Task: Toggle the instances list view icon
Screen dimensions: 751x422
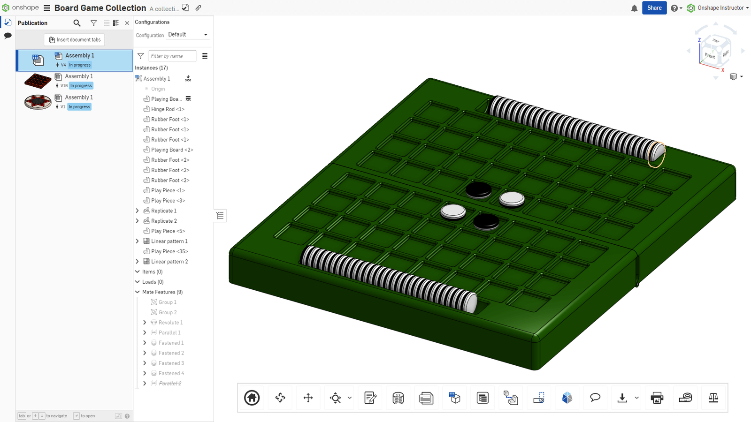Action: click(204, 56)
